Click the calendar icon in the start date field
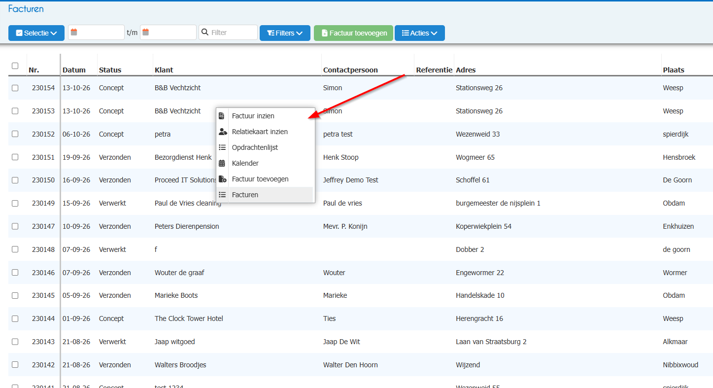Screen dimensions: 713x388 coord(74,32)
